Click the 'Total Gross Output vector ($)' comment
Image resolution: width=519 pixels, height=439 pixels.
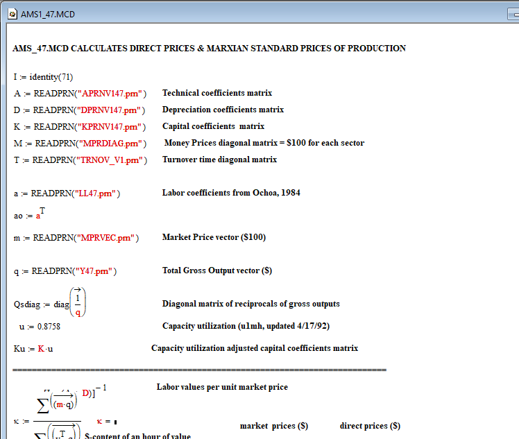[217, 270]
